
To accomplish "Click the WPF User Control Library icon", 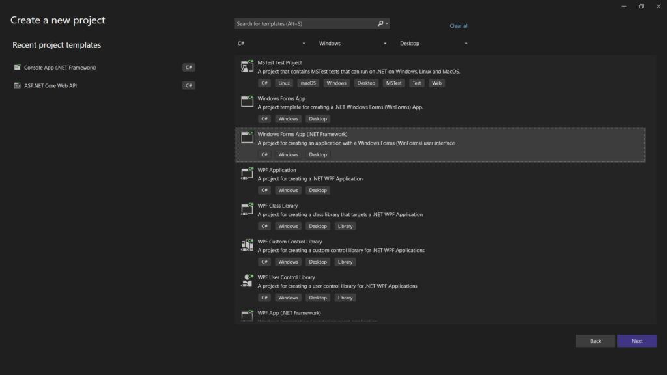I will click(247, 280).
